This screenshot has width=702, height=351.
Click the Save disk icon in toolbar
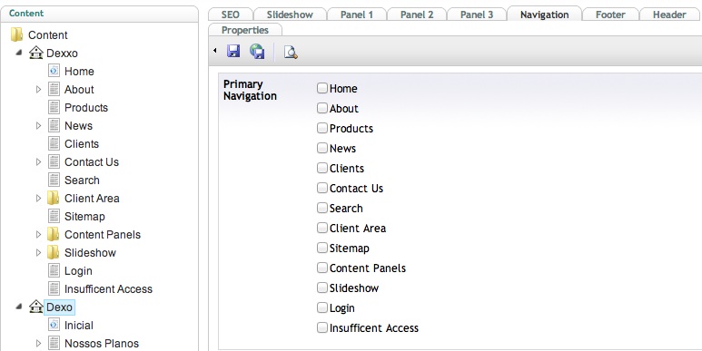[x=233, y=52]
